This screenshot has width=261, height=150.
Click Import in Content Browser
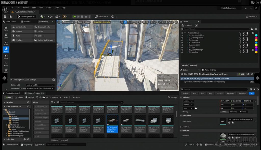point(19,97)
